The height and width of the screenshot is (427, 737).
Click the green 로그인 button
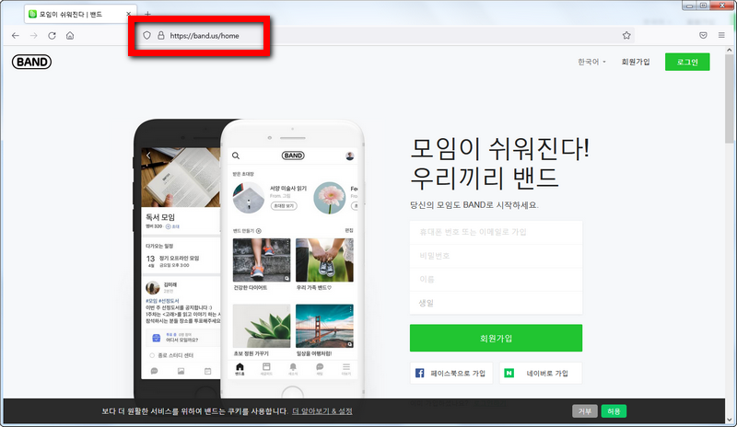(687, 62)
